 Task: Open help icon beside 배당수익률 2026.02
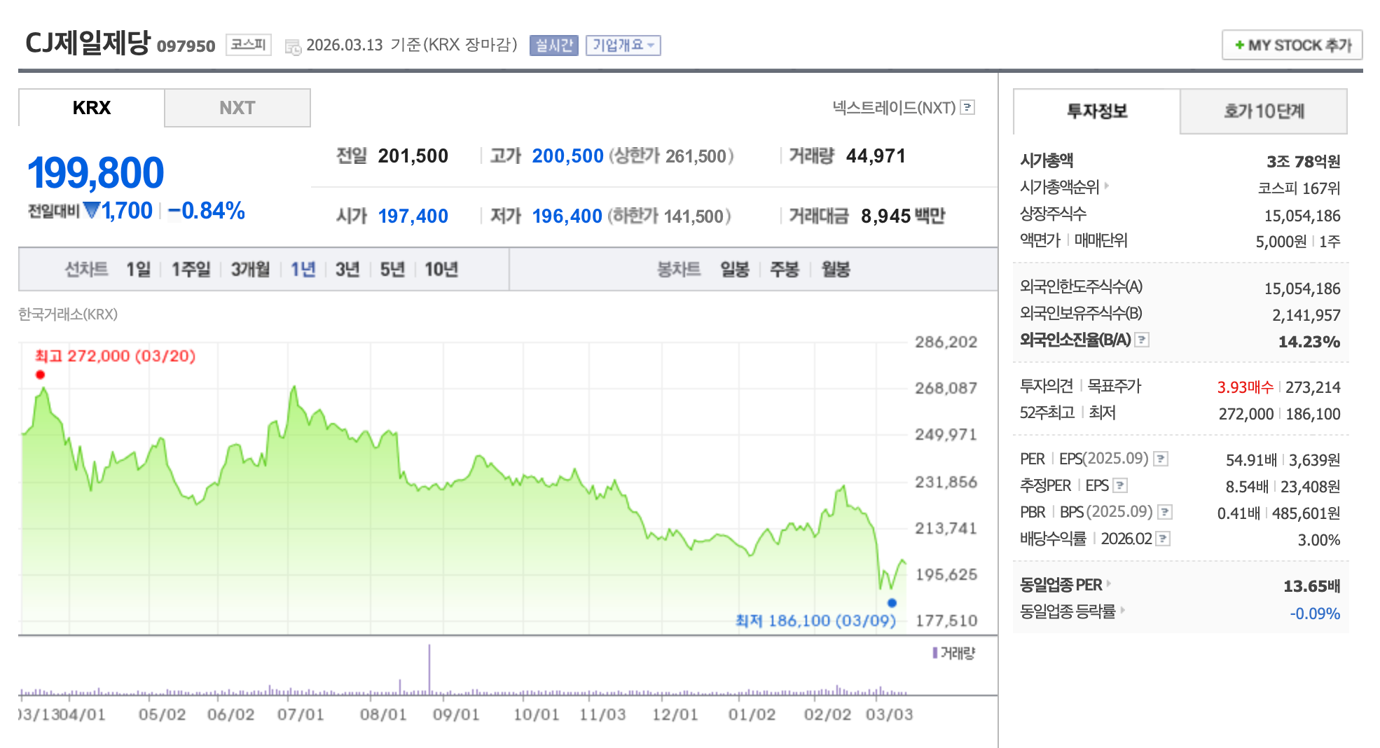(x=1163, y=539)
